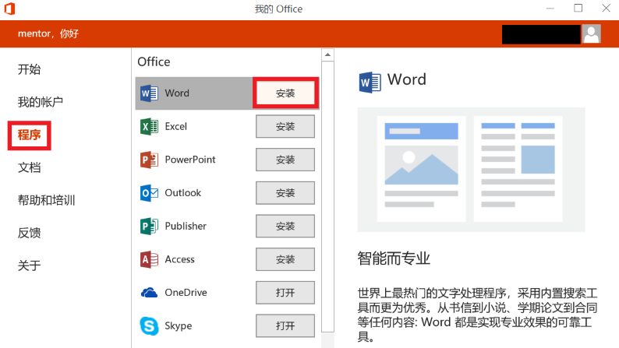
Task: Install Word with the 安装 button
Action: [285, 93]
